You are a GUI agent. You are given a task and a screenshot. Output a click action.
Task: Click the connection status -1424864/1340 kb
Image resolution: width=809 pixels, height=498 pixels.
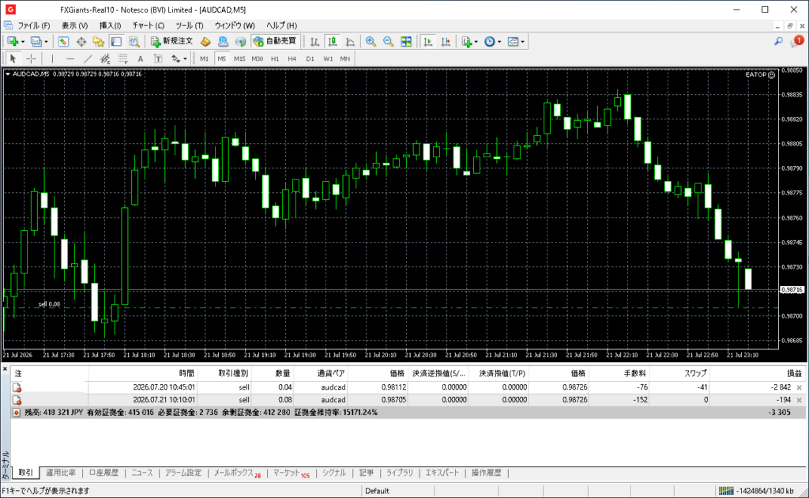pos(756,491)
